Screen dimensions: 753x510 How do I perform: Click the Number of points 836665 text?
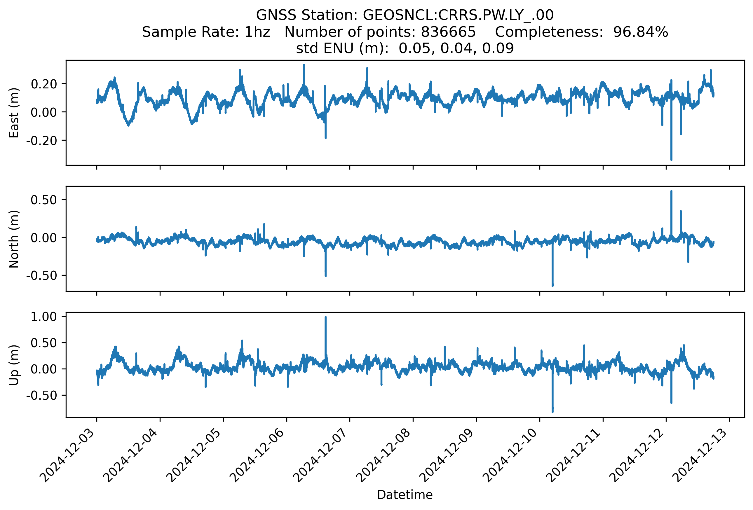tap(380, 32)
